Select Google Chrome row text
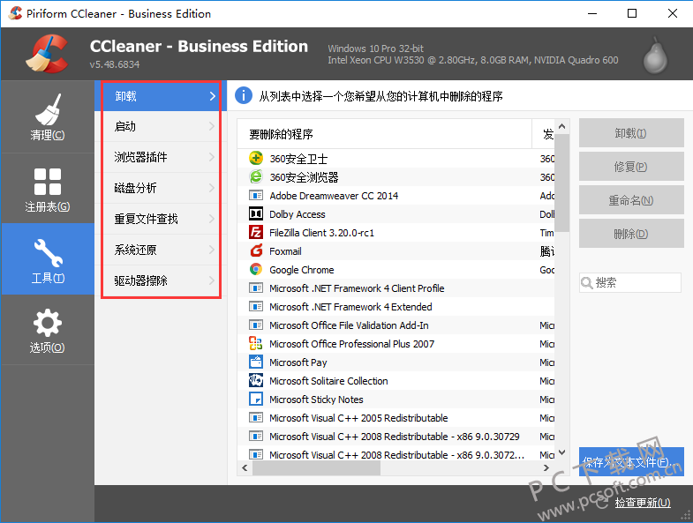Viewport: 693px width, 523px height. (302, 270)
